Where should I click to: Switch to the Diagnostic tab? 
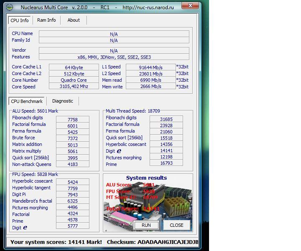(x=63, y=101)
